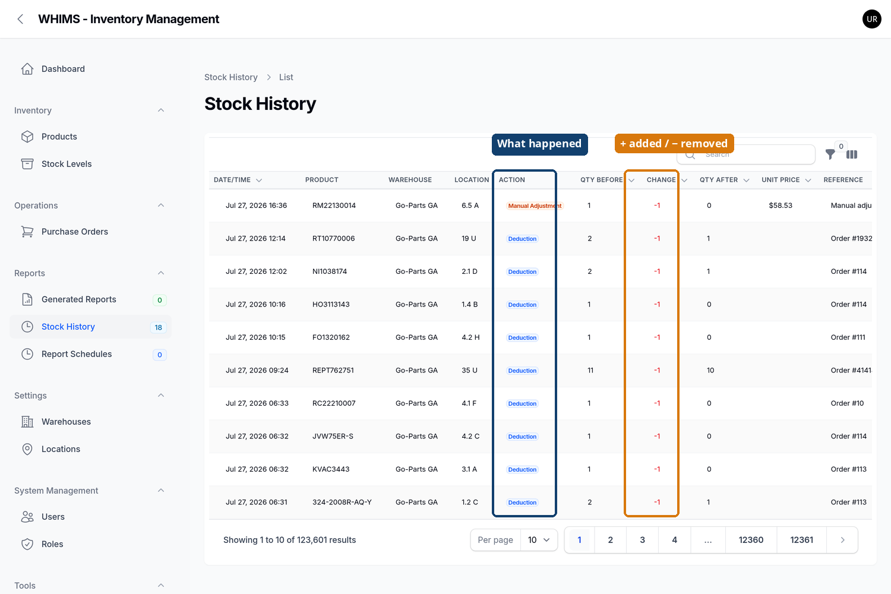This screenshot has height=594, width=891.
Task: Click Jul 27, 2026 09:24 timestamp
Action: pyautogui.click(x=257, y=370)
